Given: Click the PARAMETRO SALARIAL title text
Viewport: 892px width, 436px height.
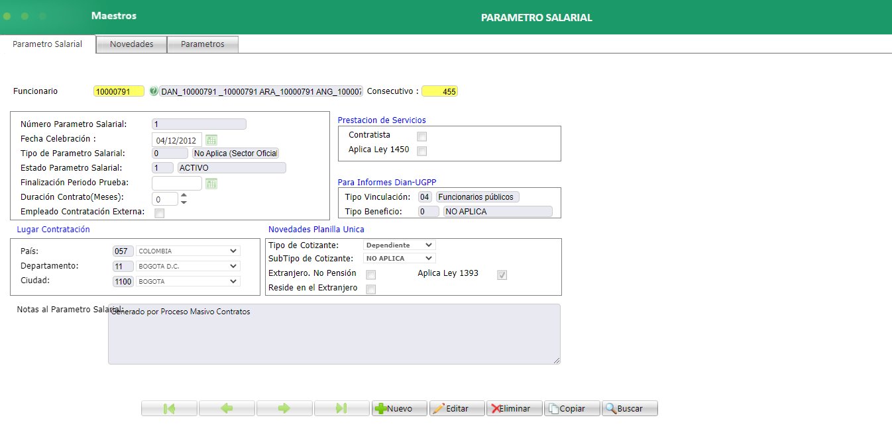Looking at the screenshot, I should (537, 18).
